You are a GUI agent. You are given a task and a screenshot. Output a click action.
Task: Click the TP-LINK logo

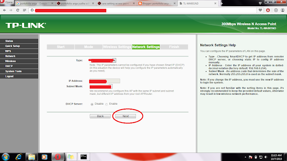[x=26, y=25]
